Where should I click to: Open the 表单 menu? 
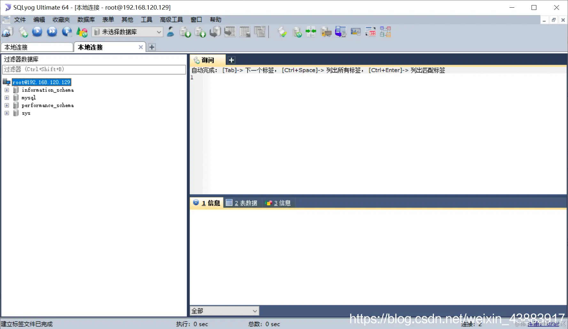click(x=108, y=20)
